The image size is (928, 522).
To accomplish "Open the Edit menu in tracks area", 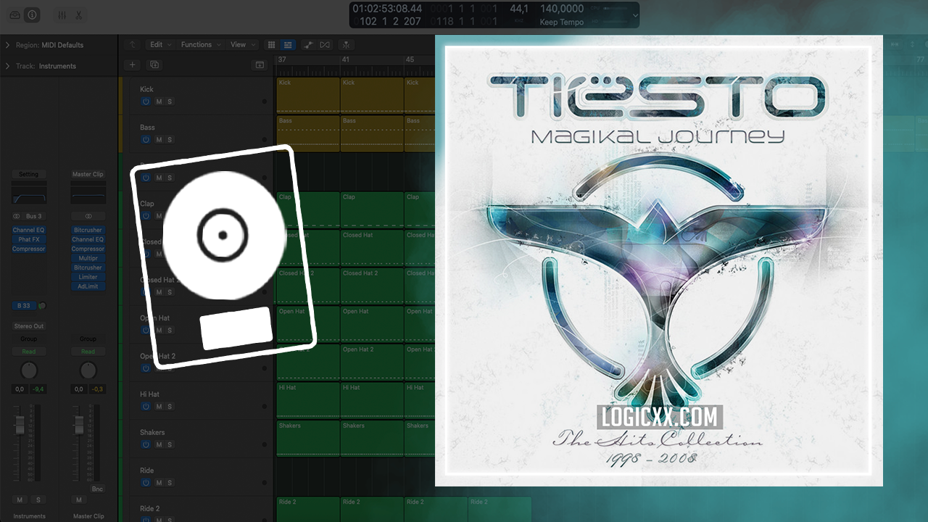I will [x=160, y=45].
